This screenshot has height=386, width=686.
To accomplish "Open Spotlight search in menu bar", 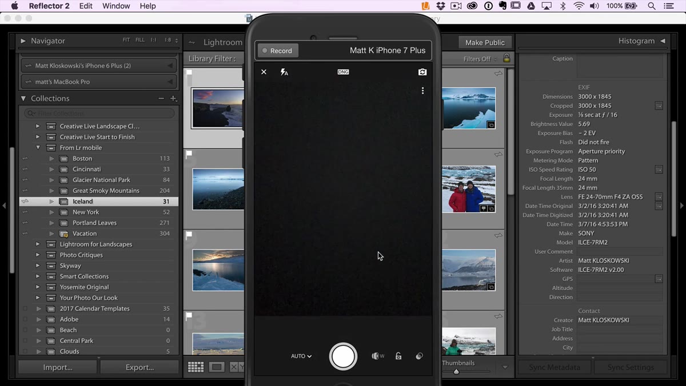I will click(x=652, y=6).
